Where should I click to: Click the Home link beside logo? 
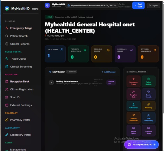pos(35,9)
